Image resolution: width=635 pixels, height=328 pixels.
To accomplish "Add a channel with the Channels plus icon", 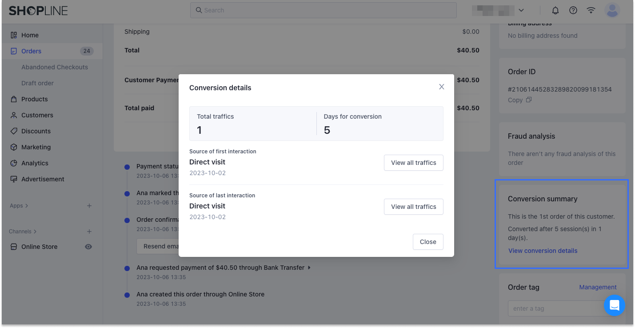I will [x=89, y=232].
